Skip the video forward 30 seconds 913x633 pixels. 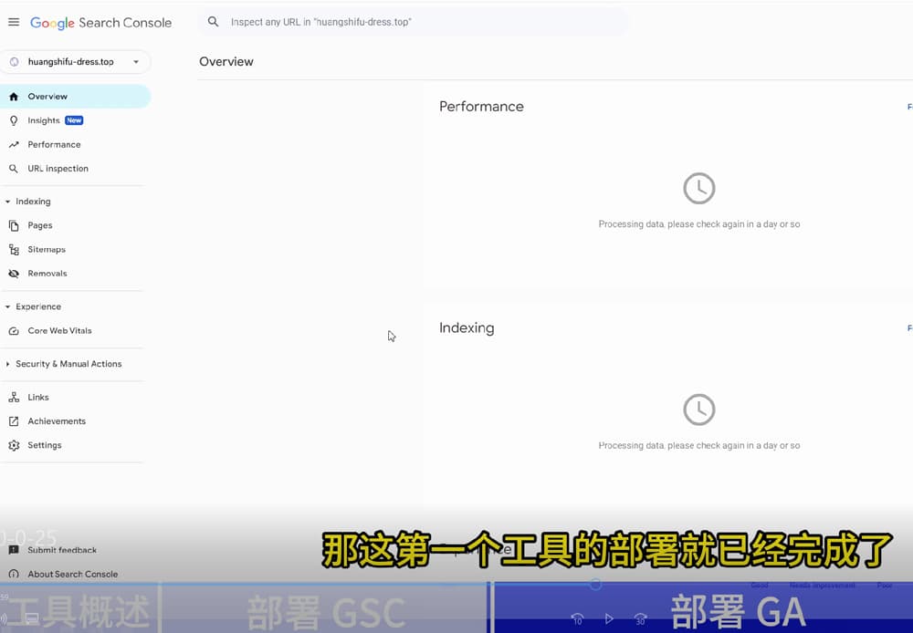[x=641, y=618]
